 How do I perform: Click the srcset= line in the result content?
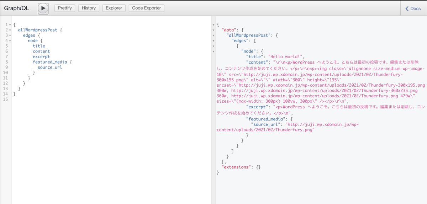(x=321, y=85)
